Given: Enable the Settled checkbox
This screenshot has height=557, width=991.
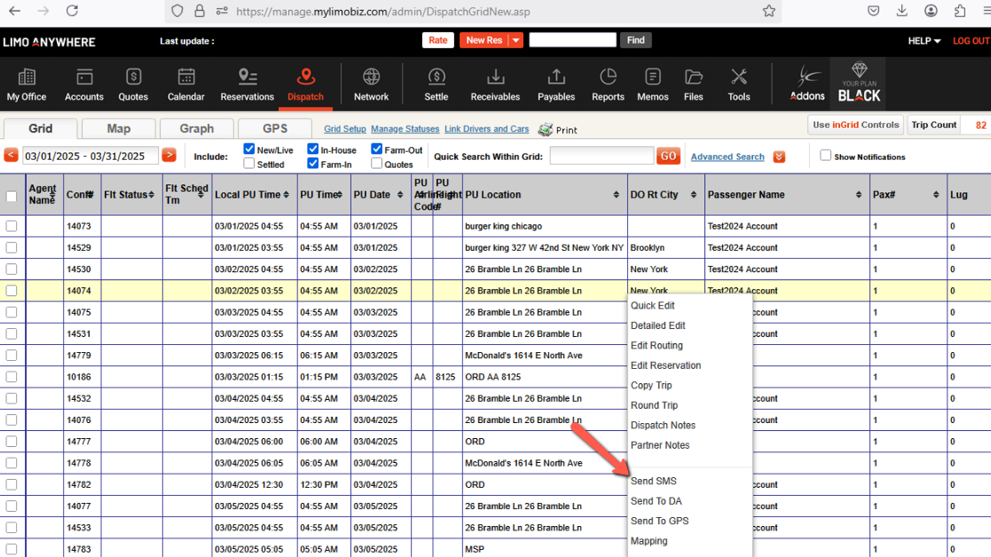Looking at the screenshot, I should pos(250,163).
